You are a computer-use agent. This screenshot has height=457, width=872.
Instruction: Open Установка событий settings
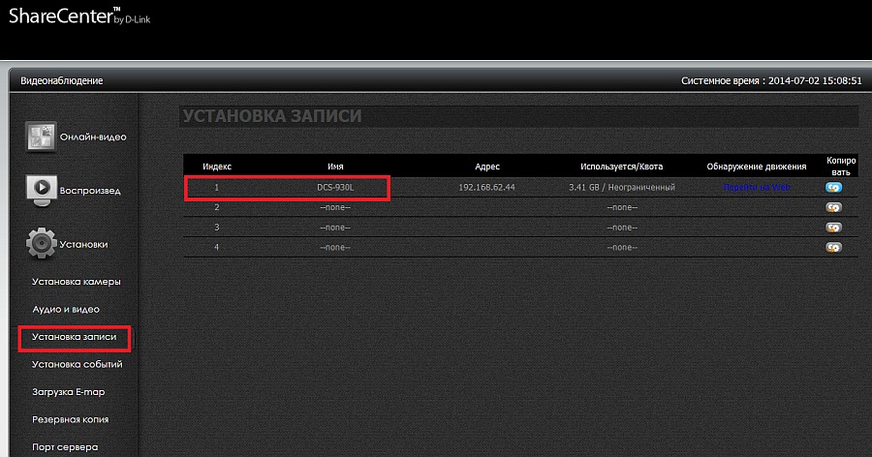point(77,365)
